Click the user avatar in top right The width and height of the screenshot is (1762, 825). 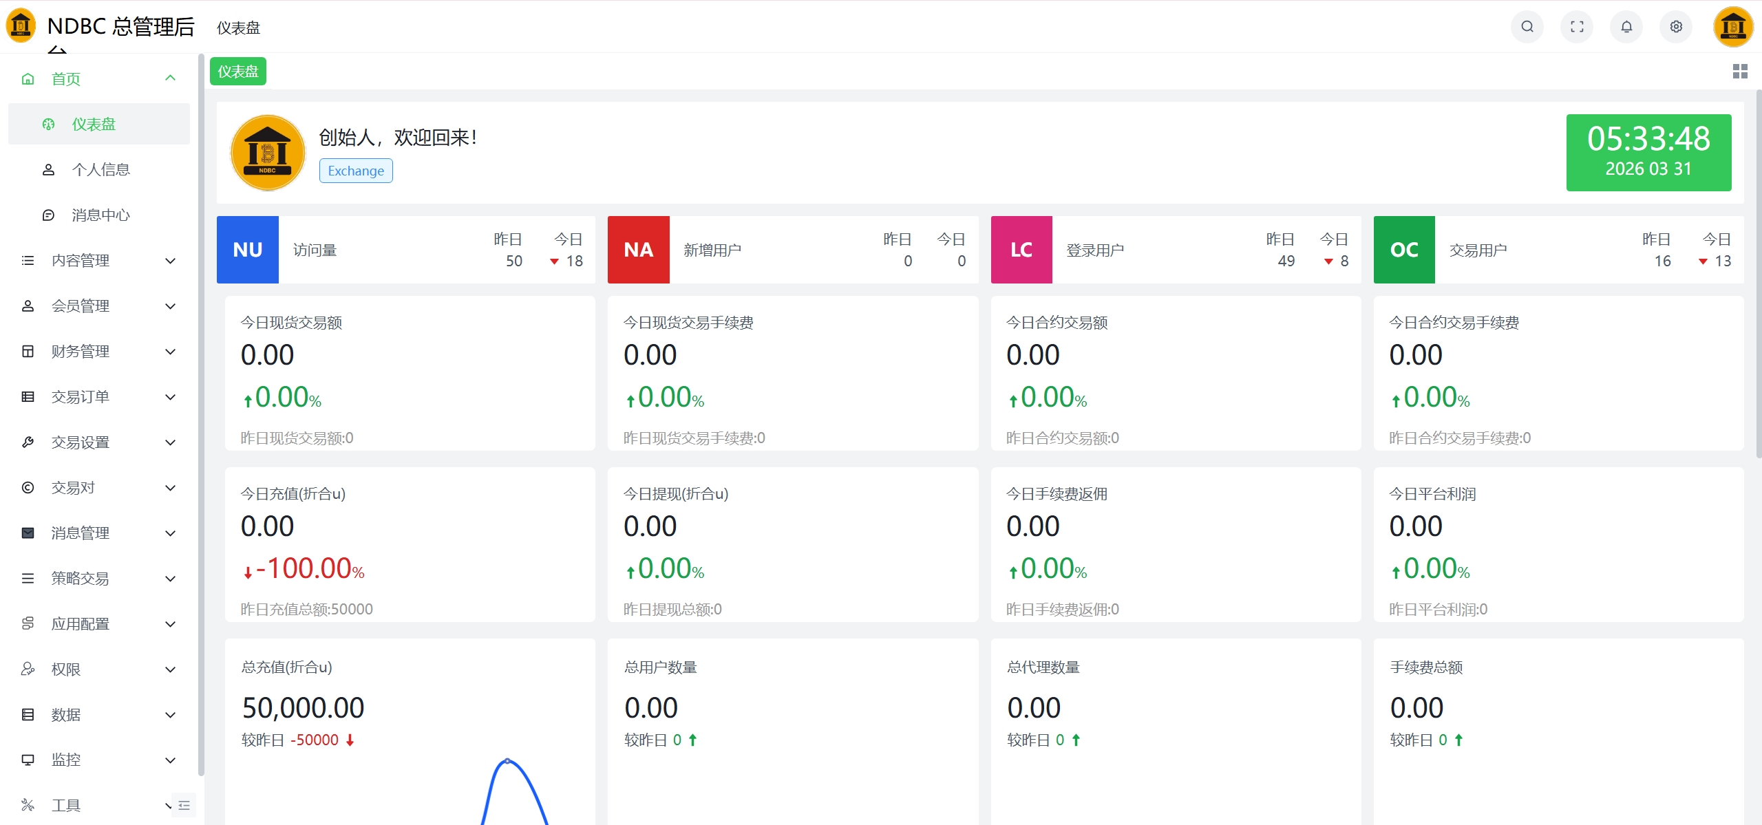click(1732, 27)
